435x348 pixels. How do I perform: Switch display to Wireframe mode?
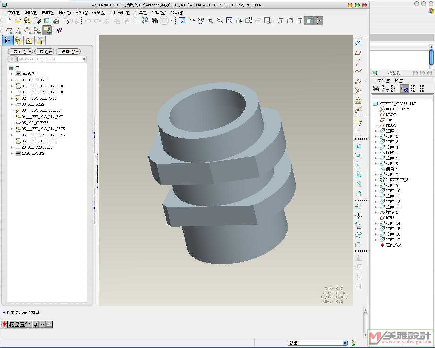(x=280, y=21)
